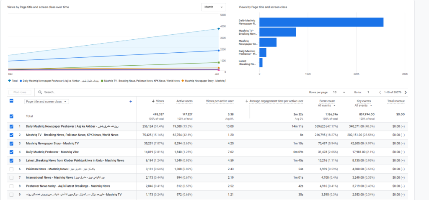The width and height of the screenshot is (429, 200).
Task: Open the Month granularity dropdown
Action: [x=213, y=7]
